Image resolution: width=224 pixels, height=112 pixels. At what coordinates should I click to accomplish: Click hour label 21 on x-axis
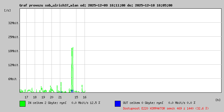point(60,97)
